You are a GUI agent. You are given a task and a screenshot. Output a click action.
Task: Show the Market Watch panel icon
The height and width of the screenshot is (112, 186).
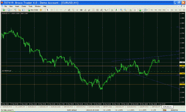click(15, 10)
